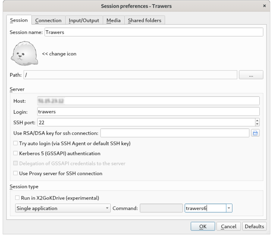Switch to the Connection tab
The height and width of the screenshot is (237, 273).
pyautogui.click(x=48, y=20)
